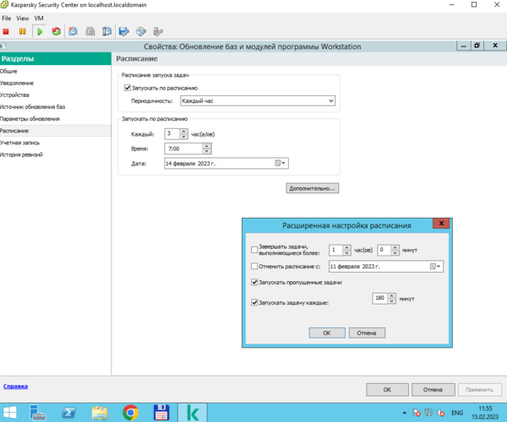Increase the час(ов) spinner in the dialog
Image resolution: width=507 pixels, height=422 pixels.
point(346,247)
